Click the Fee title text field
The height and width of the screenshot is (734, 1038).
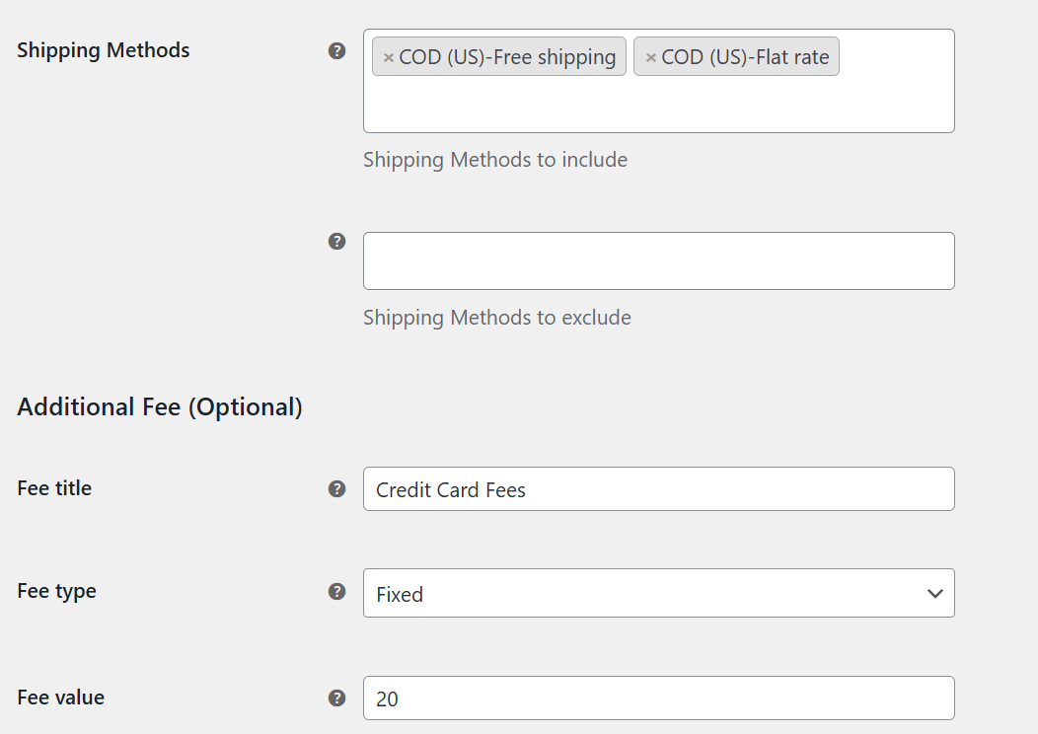click(x=658, y=488)
